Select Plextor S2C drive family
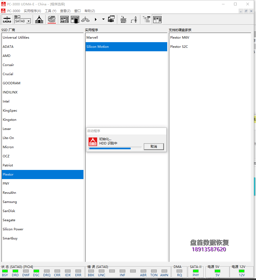The image size is (256, 280). pyautogui.click(x=210, y=47)
